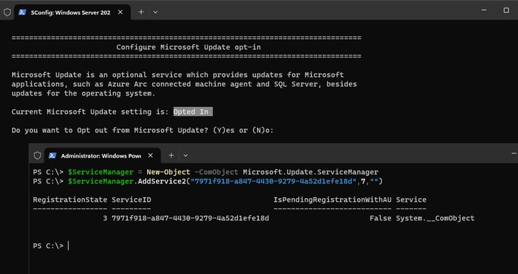This screenshot has height=274, width=518.
Task: Close the SConfig: Windows Server tab
Action: tap(120, 12)
